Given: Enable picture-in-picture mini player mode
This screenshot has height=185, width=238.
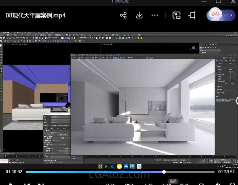Looking at the screenshot, I should [x=176, y=15].
